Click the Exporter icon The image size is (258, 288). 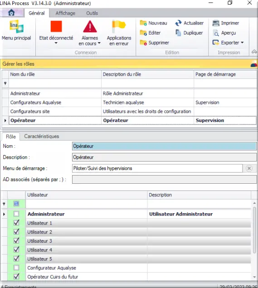click(x=216, y=43)
